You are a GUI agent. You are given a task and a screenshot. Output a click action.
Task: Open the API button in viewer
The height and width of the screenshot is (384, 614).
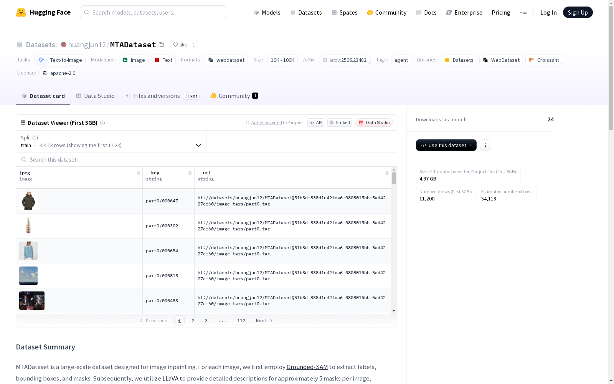[316, 122]
